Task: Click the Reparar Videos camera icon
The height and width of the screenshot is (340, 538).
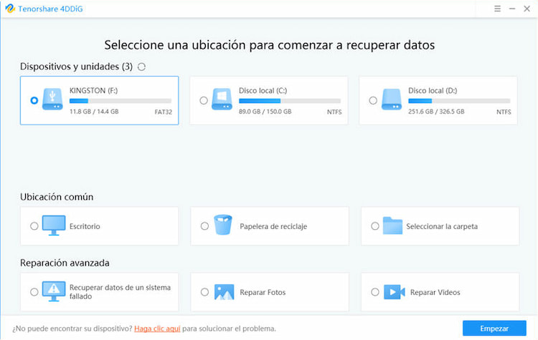Action: (x=395, y=292)
